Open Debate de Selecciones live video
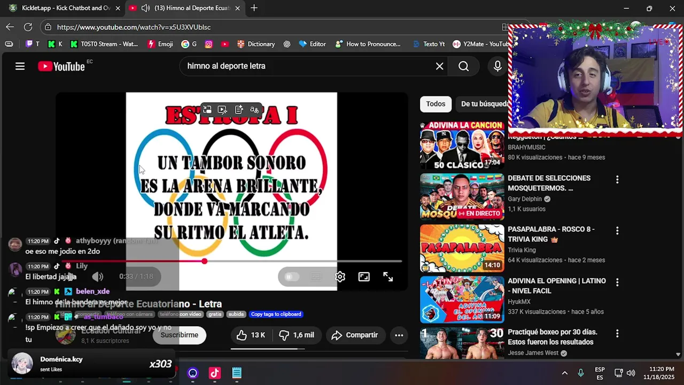The width and height of the screenshot is (684, 385). coord(462,197)
